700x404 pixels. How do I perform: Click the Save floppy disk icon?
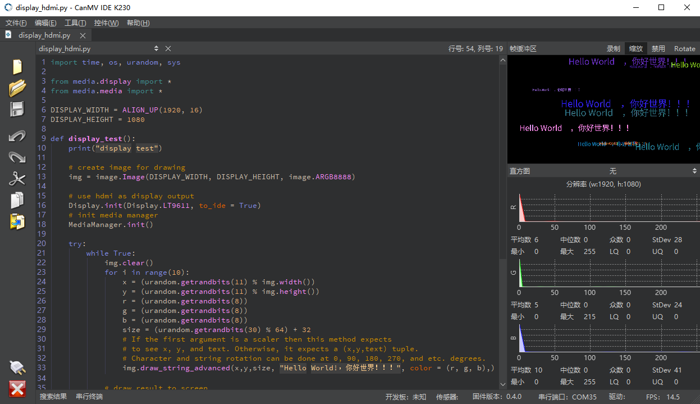tap(17, 109)
